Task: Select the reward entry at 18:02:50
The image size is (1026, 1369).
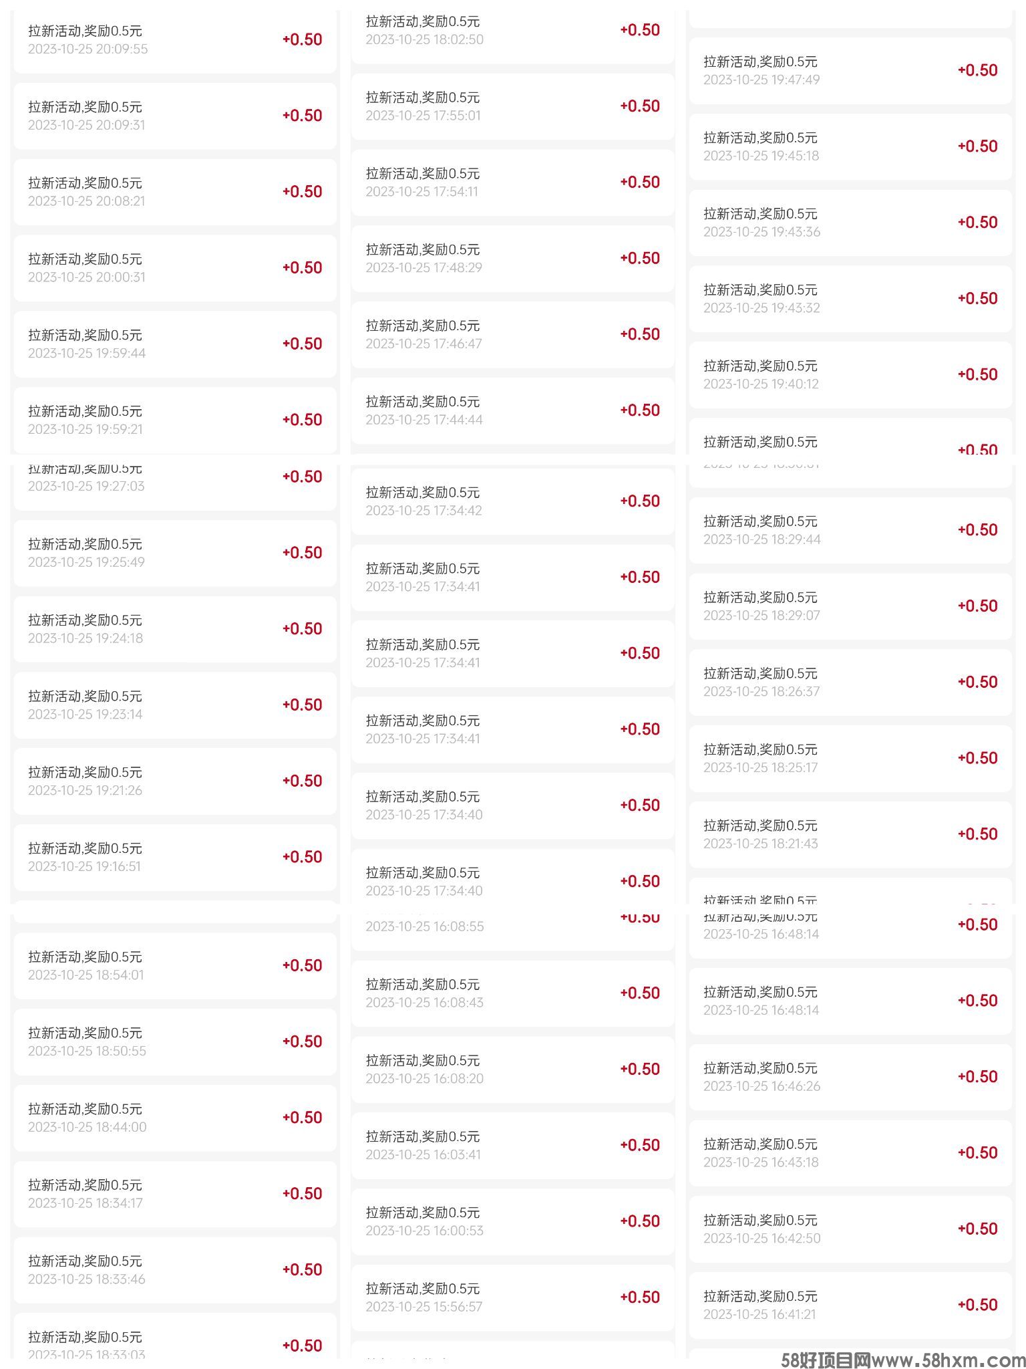Action: 513,32
